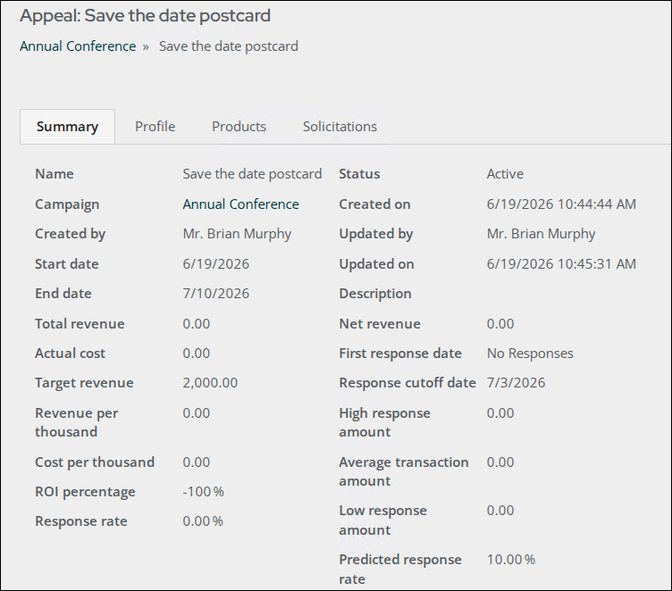Click Updated by value 'Mr. Brian Murphy'

click(541, 234)
